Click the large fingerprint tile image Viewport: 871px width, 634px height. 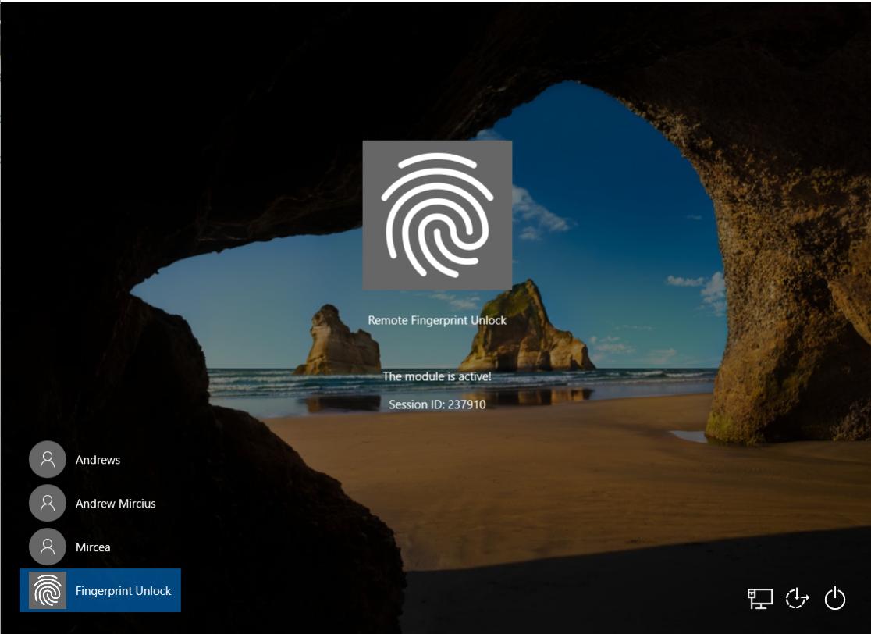pyautogui.click(x=437, y=215)
